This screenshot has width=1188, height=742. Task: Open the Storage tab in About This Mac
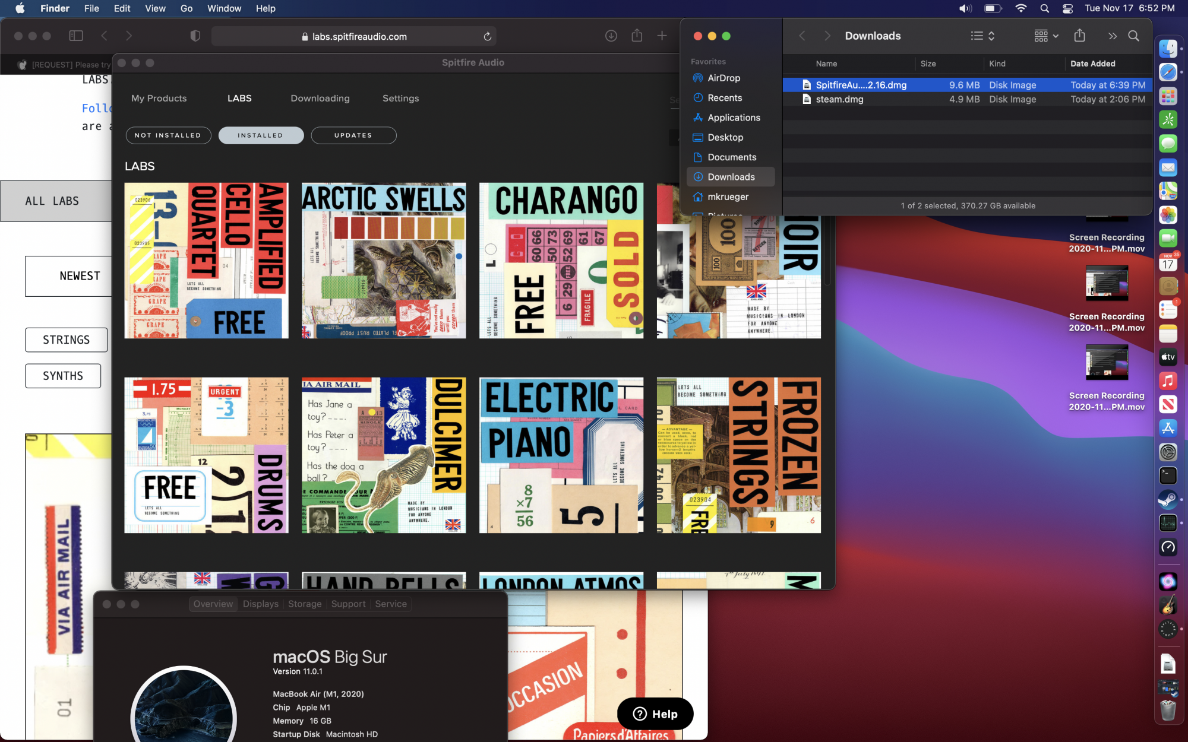pyautogui.click(x=305, y=604)
